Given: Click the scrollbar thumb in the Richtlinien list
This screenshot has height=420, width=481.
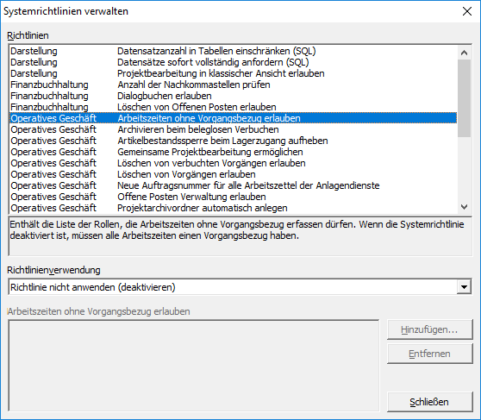Looking at the screenshot, I should coord(464,98).
